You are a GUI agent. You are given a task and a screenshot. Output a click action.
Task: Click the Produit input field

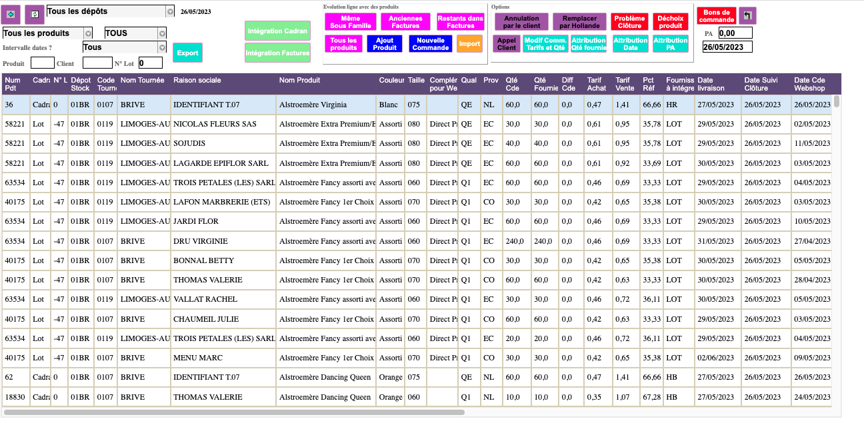[43, 63]
